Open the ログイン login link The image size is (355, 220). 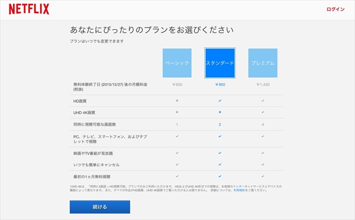coord(335,9)
